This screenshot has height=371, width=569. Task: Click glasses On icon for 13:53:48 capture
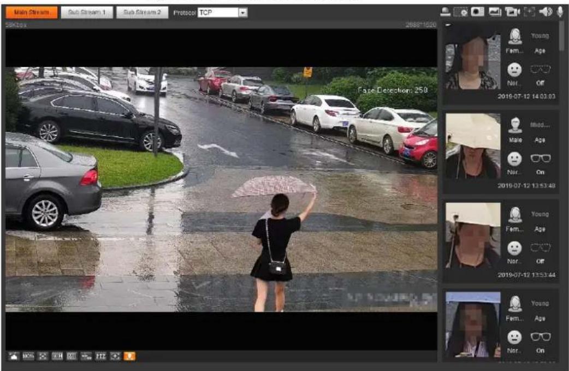point(541,158)
